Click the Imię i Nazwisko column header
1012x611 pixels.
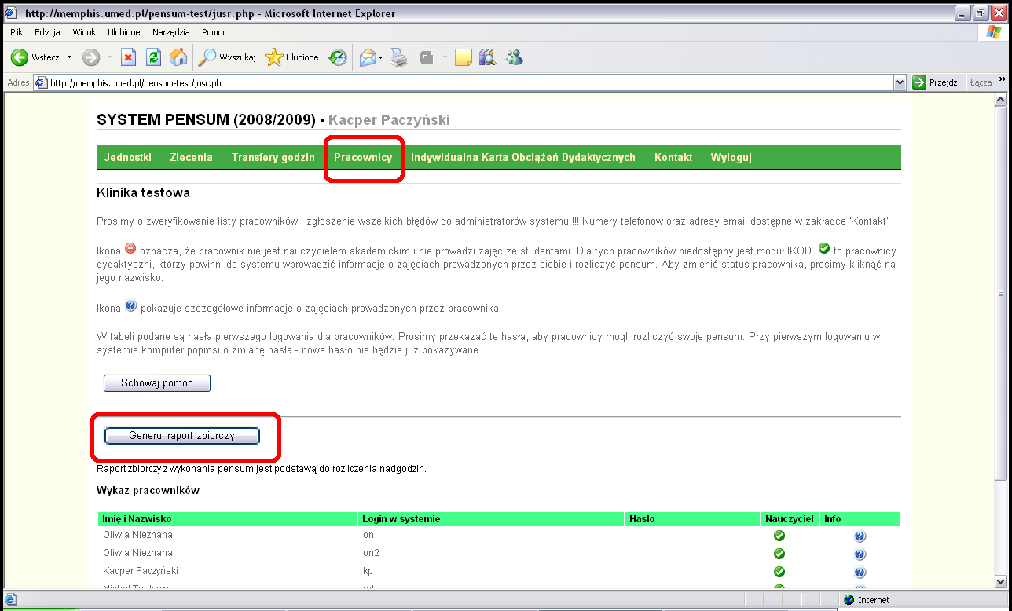click(228, 519)
